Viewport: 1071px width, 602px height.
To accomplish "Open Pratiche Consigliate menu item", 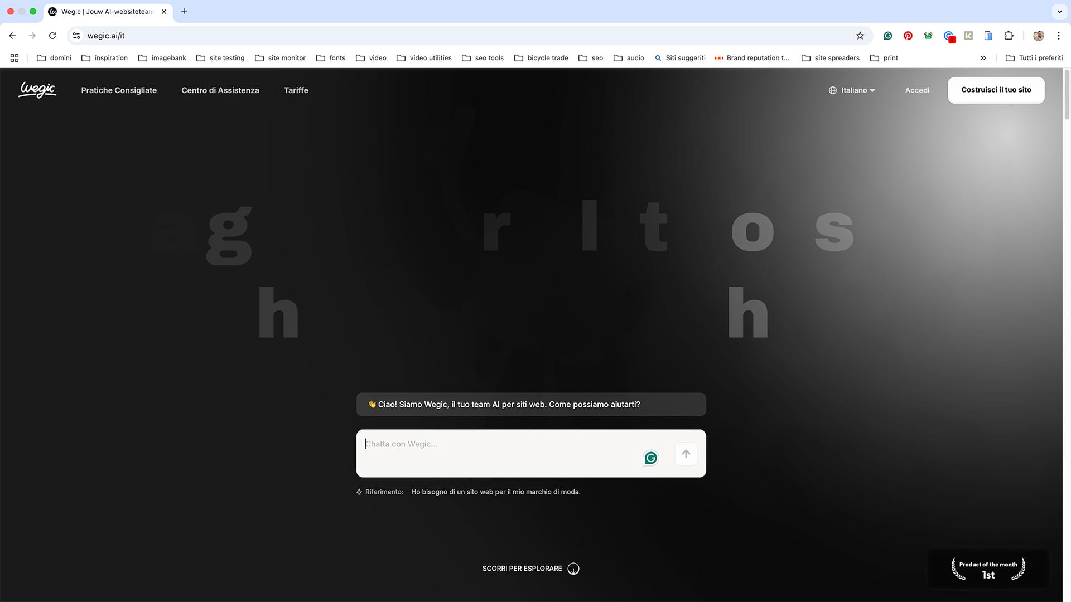I will click(x=119, y=90).
